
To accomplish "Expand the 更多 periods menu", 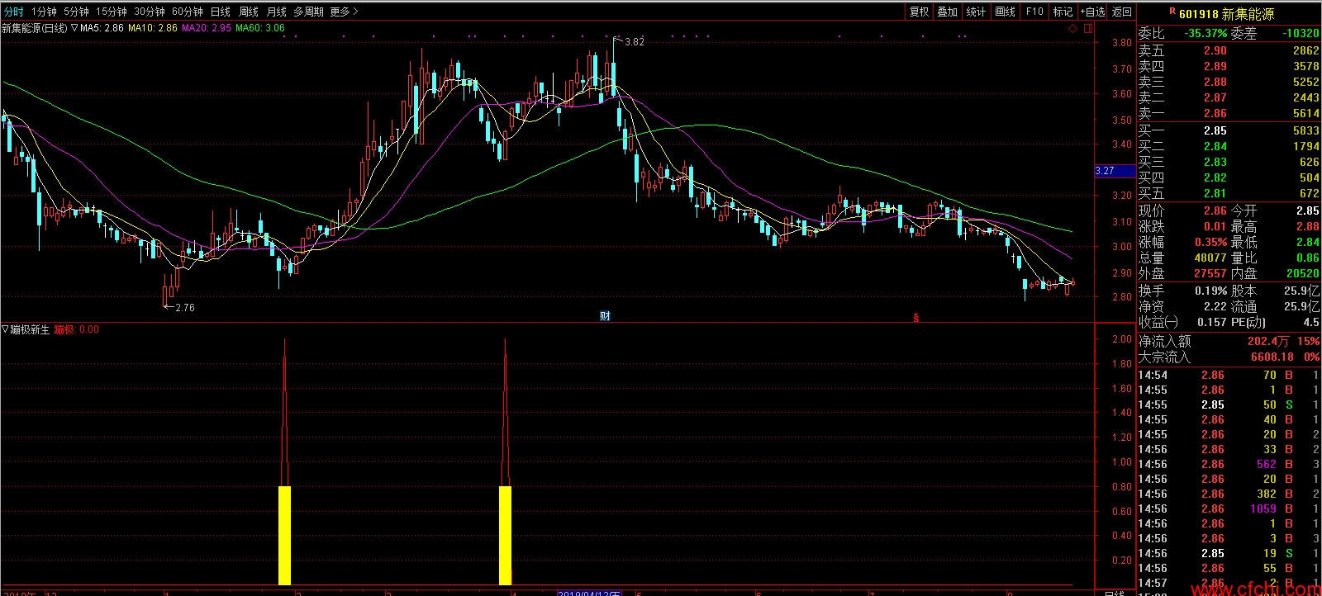I will pyautogui.click(x=344, y=12).
